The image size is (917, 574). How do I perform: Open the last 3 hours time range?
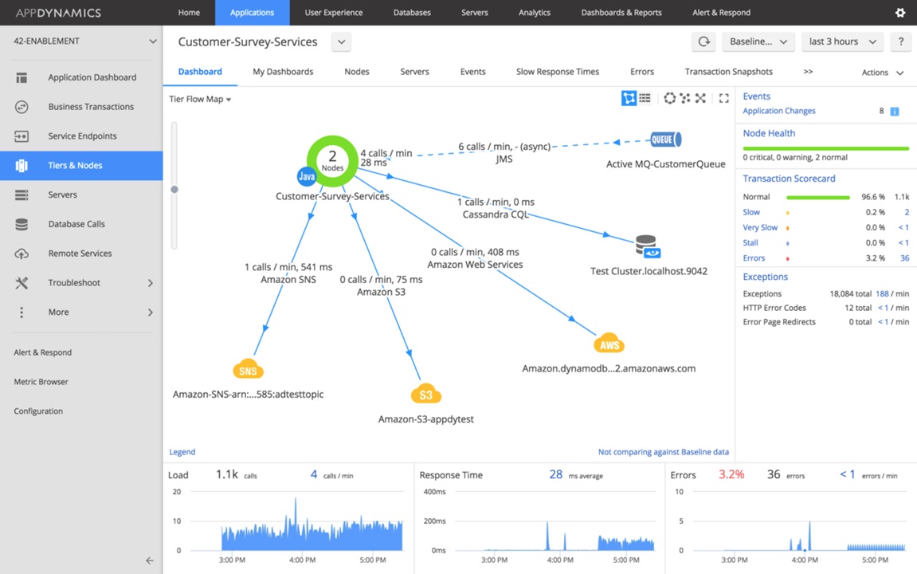[x=842, y=41]
